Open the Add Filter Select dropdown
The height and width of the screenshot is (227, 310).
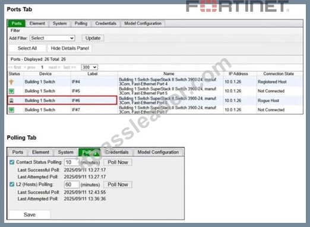point(52,38)
